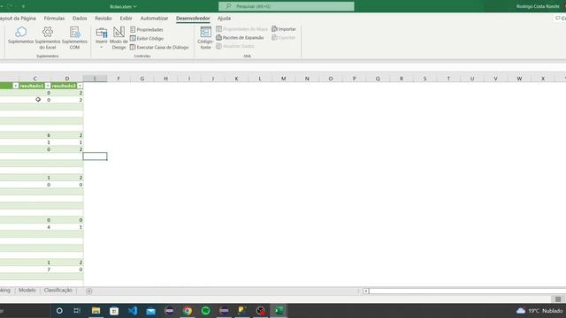This screenshot has width=566, height=318.
Task: Open Google Chrome from taskbar
Action: tap(187, 310)
